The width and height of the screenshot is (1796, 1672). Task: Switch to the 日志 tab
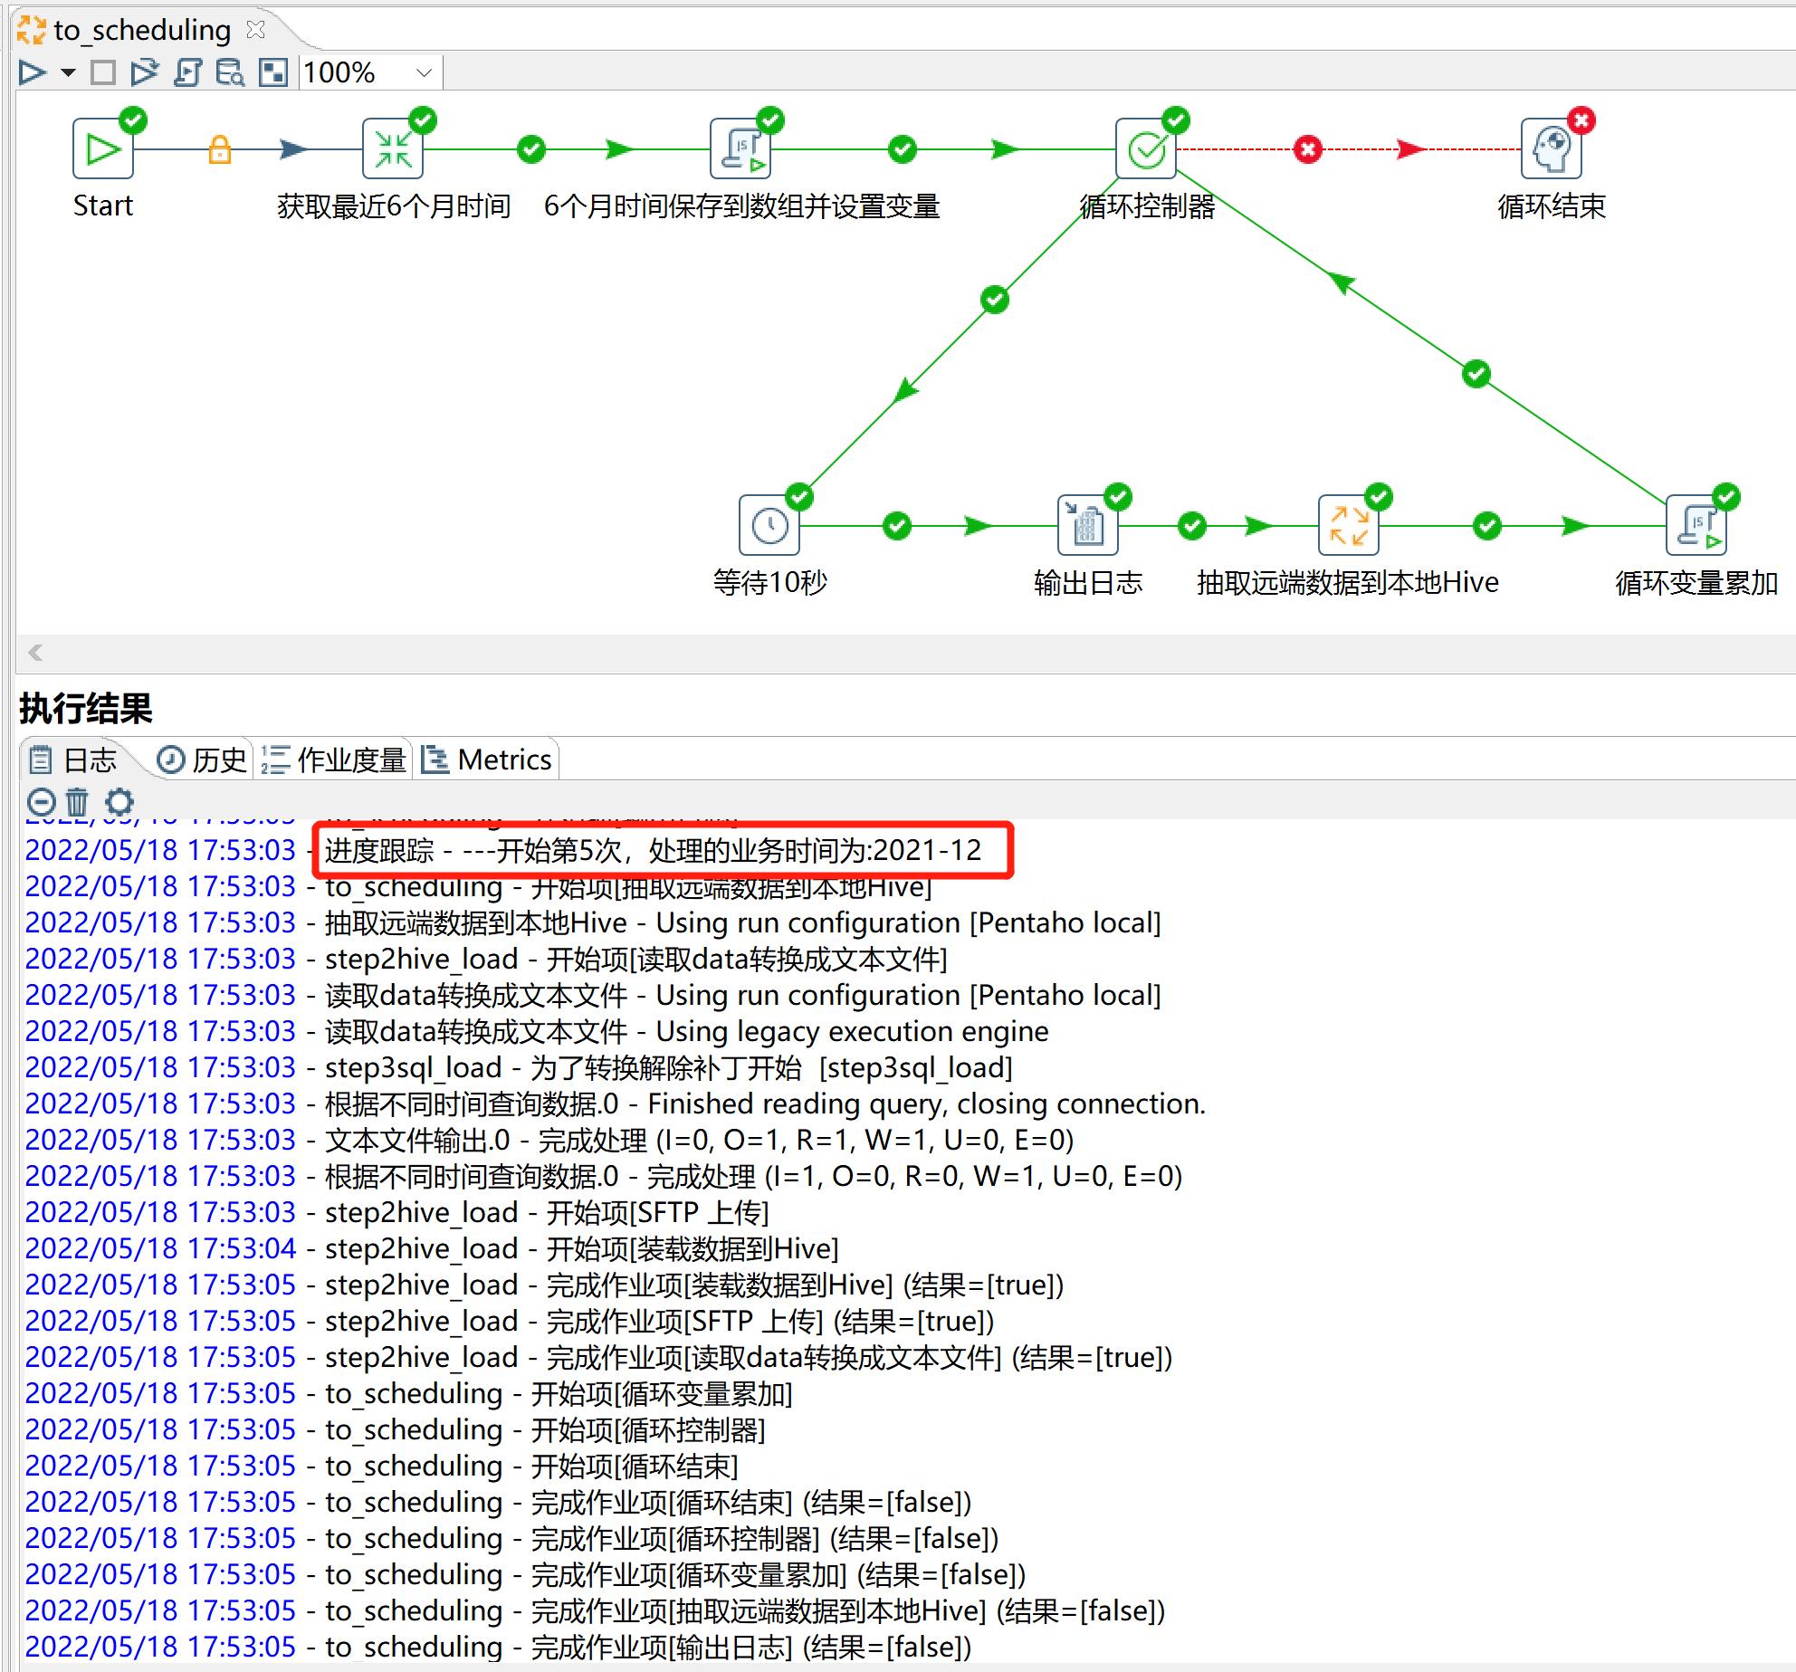[73, 760]
